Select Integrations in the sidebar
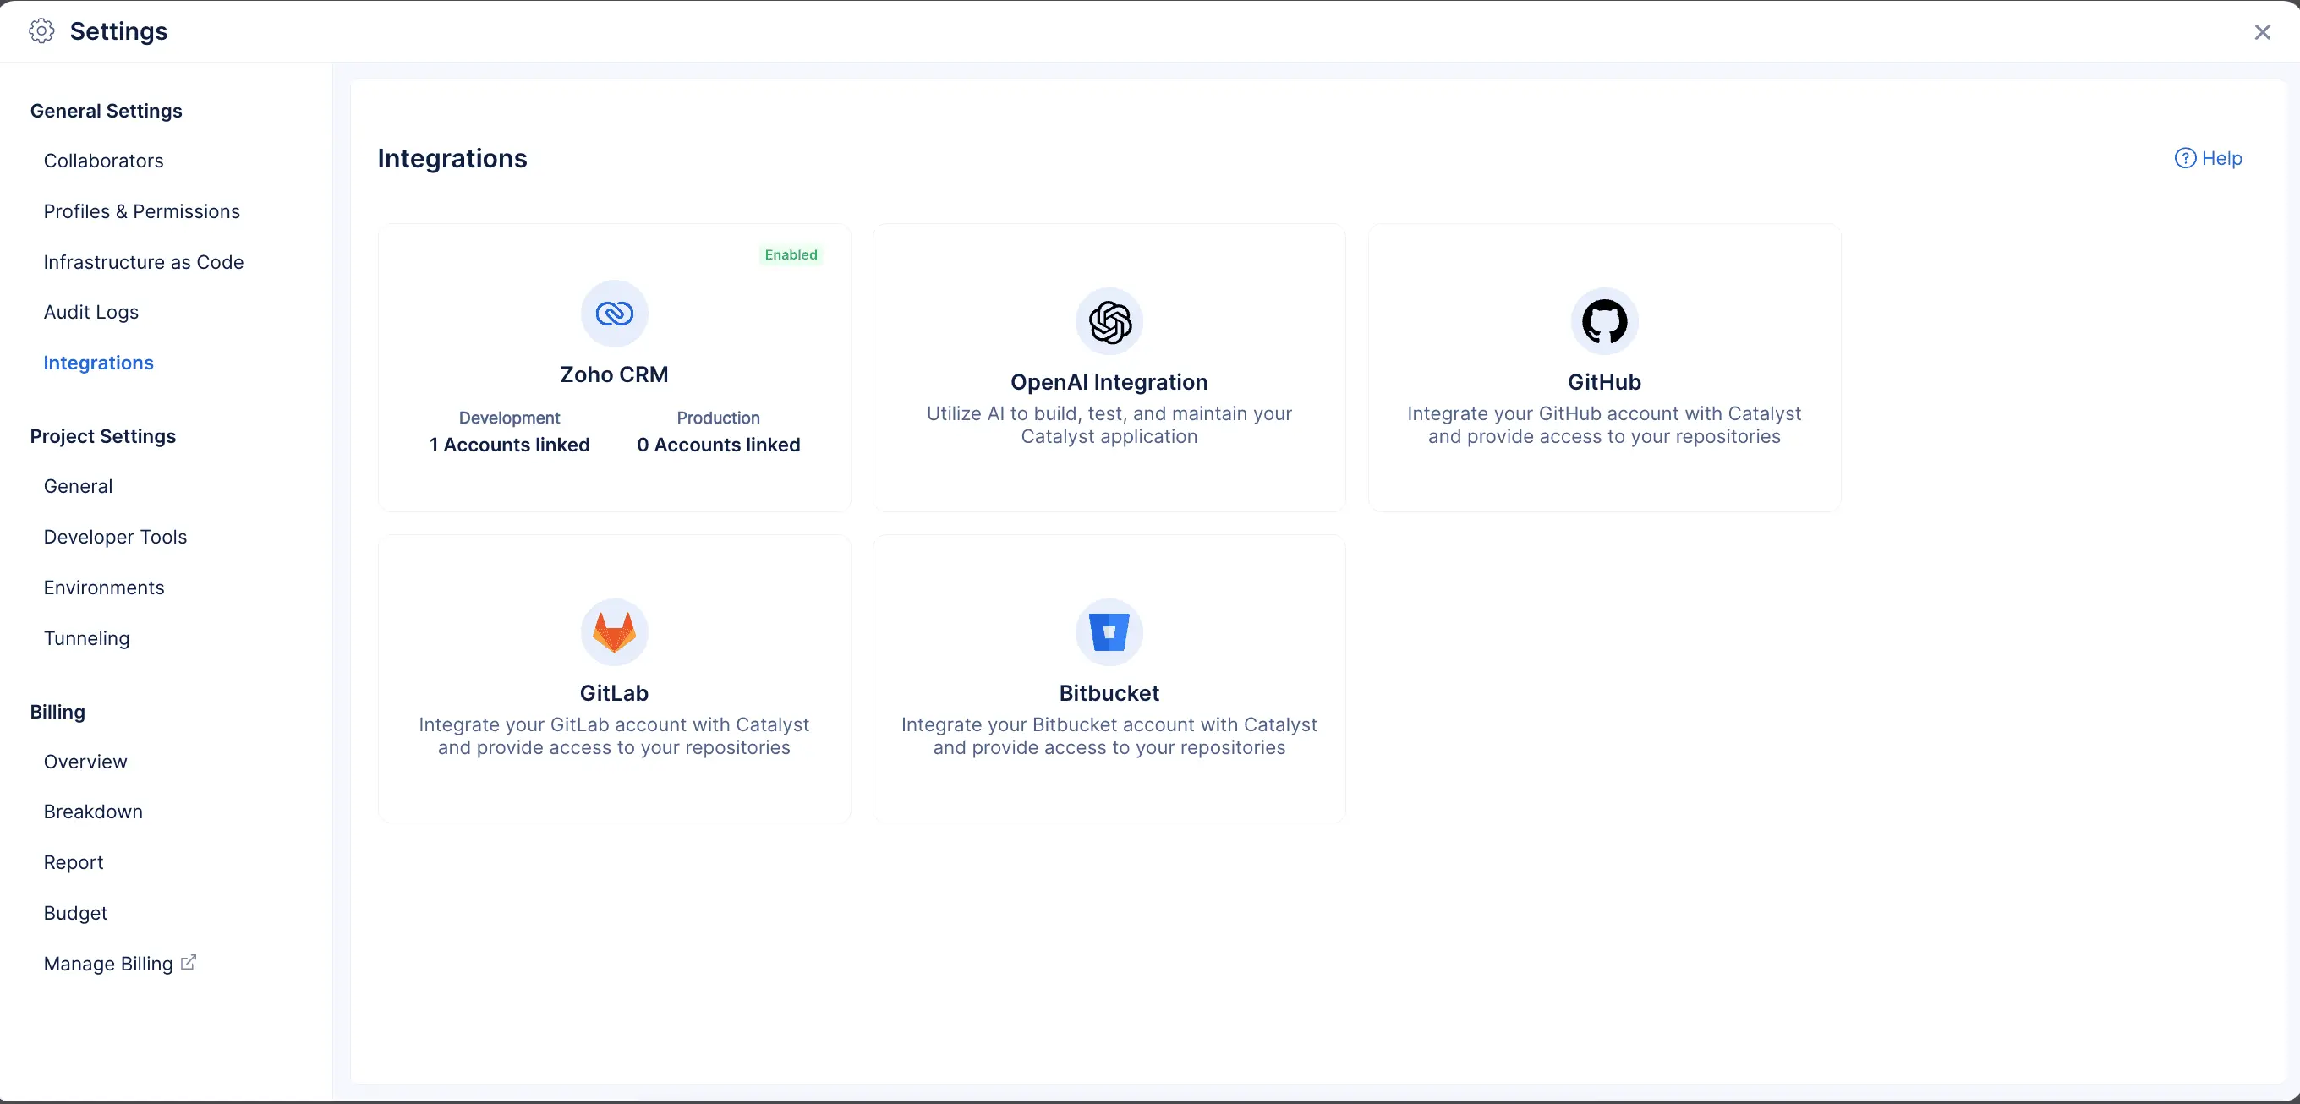Image resolution: width=2300 pixels, height=1104 pixels. coord(98,363)
